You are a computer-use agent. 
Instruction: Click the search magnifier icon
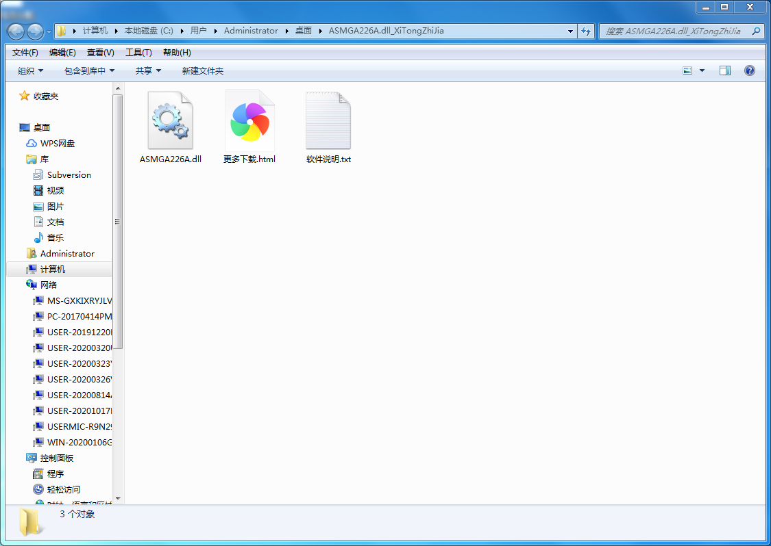tap(756, 31)
